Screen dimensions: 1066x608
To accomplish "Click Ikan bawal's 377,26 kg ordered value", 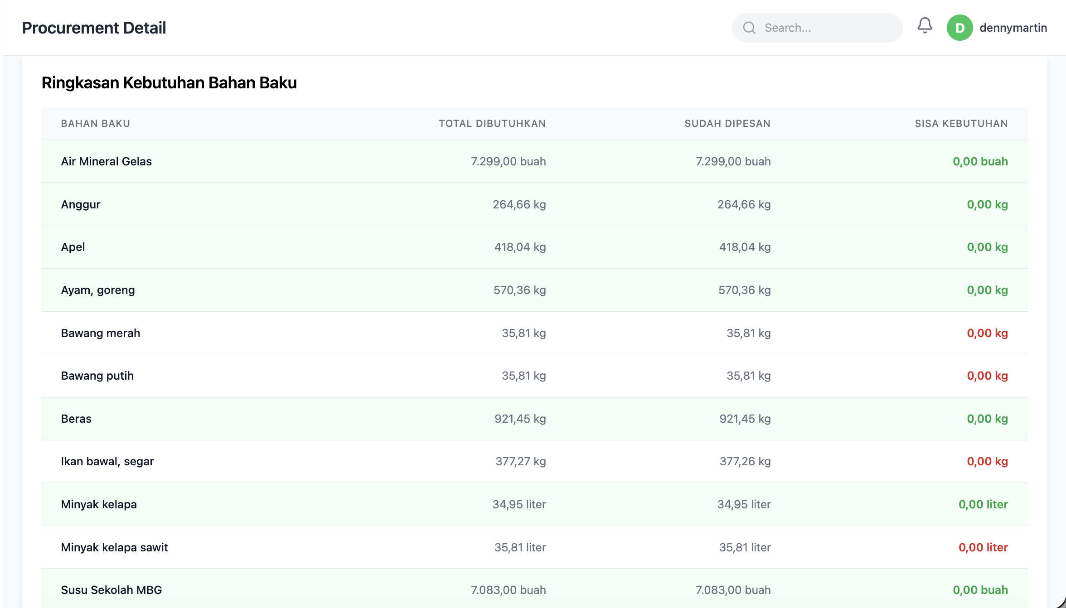I will point(745,461).
